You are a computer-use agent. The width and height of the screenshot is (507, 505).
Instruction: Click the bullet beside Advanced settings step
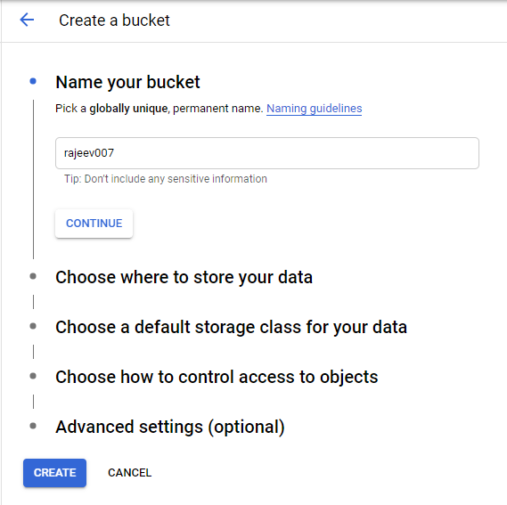click(x=33, y=426)
